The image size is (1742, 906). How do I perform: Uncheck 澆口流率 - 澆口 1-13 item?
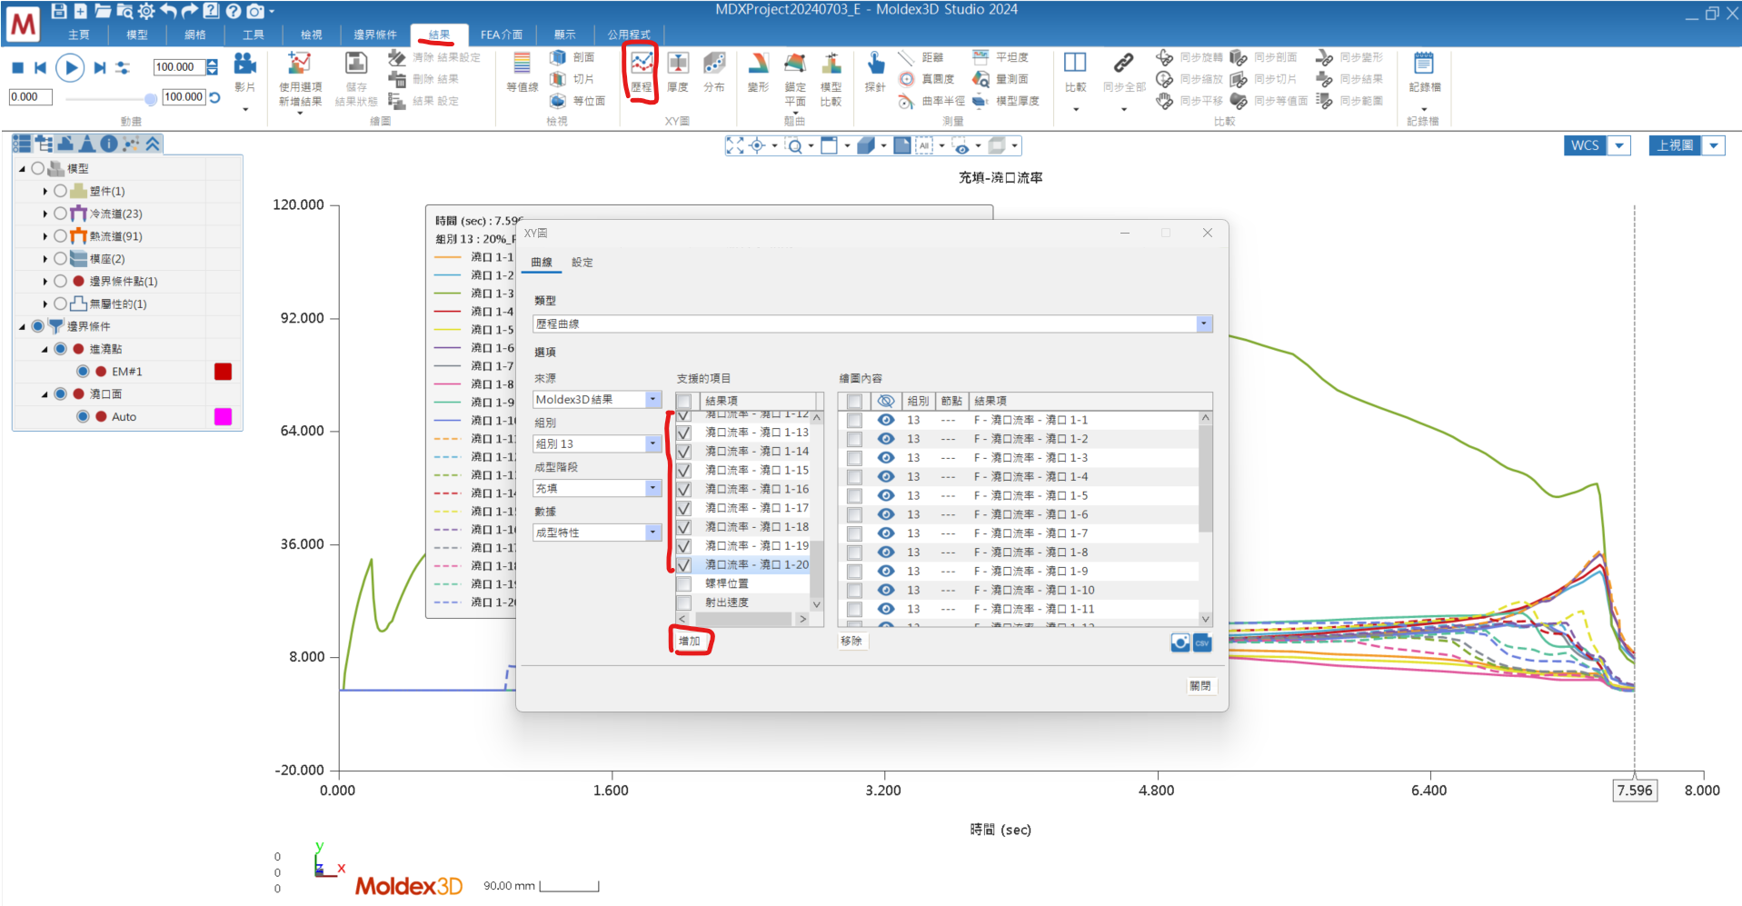coord(683,433)
